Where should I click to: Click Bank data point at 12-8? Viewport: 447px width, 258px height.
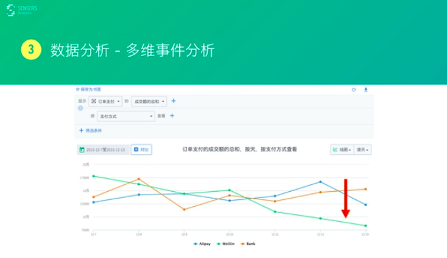pos(139,179)
